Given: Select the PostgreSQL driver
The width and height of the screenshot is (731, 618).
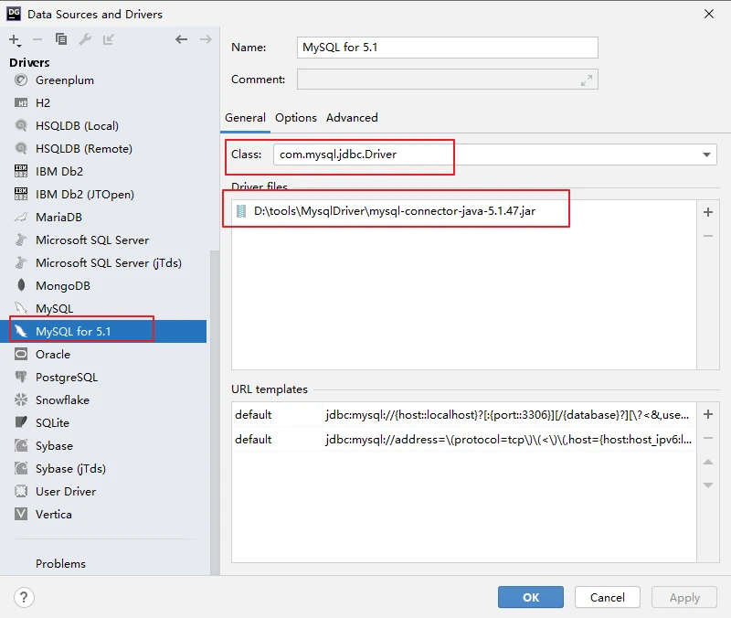Looking at the screenshot, I should (66, 377).
